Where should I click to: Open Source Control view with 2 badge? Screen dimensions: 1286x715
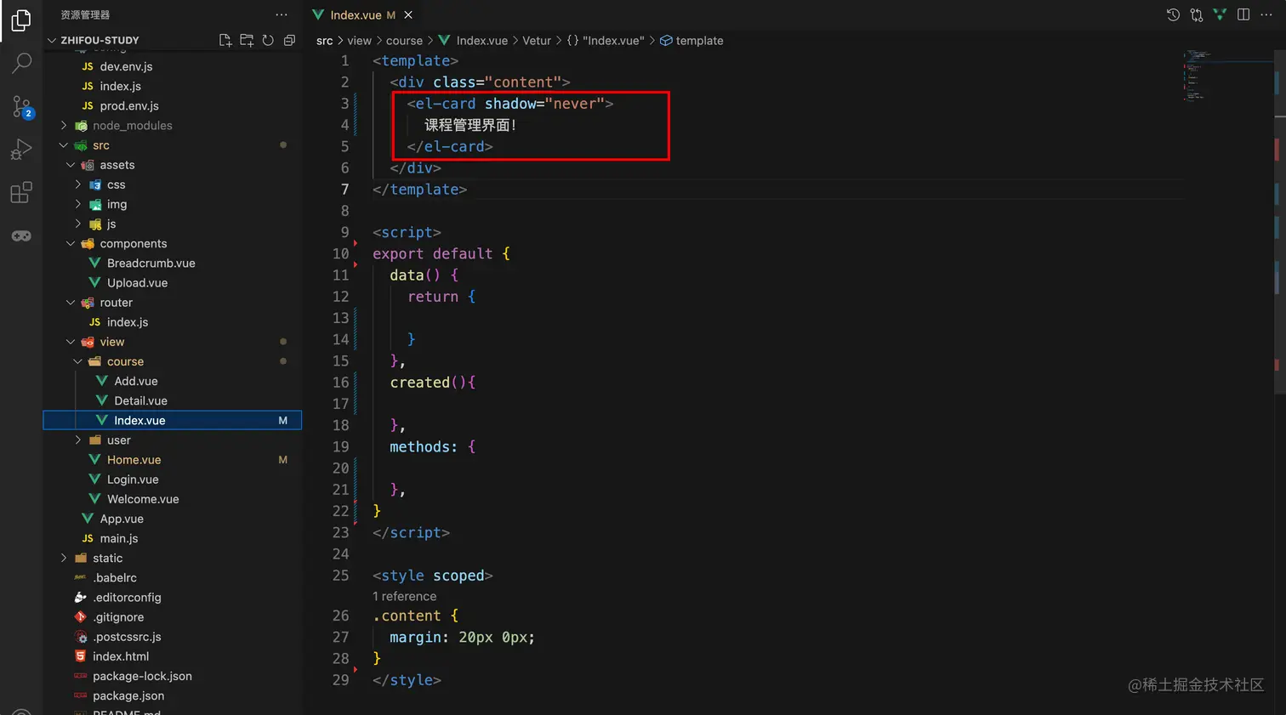(x=21, y=106)
